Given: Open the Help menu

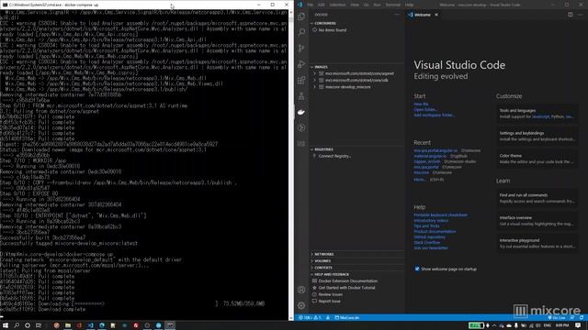Looking at the screenshot, I should [409, 5].
